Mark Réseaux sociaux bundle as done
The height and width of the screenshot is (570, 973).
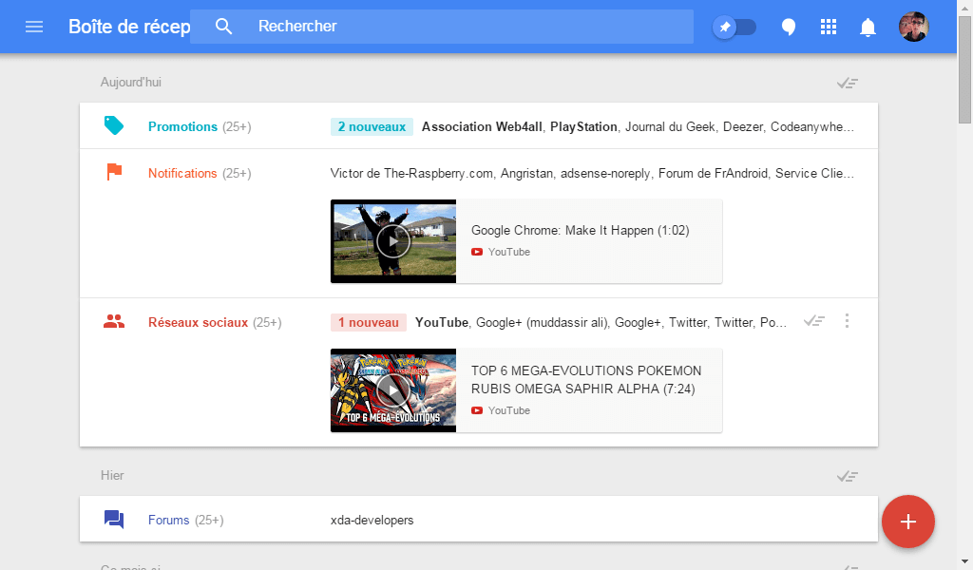click(813, 321)
